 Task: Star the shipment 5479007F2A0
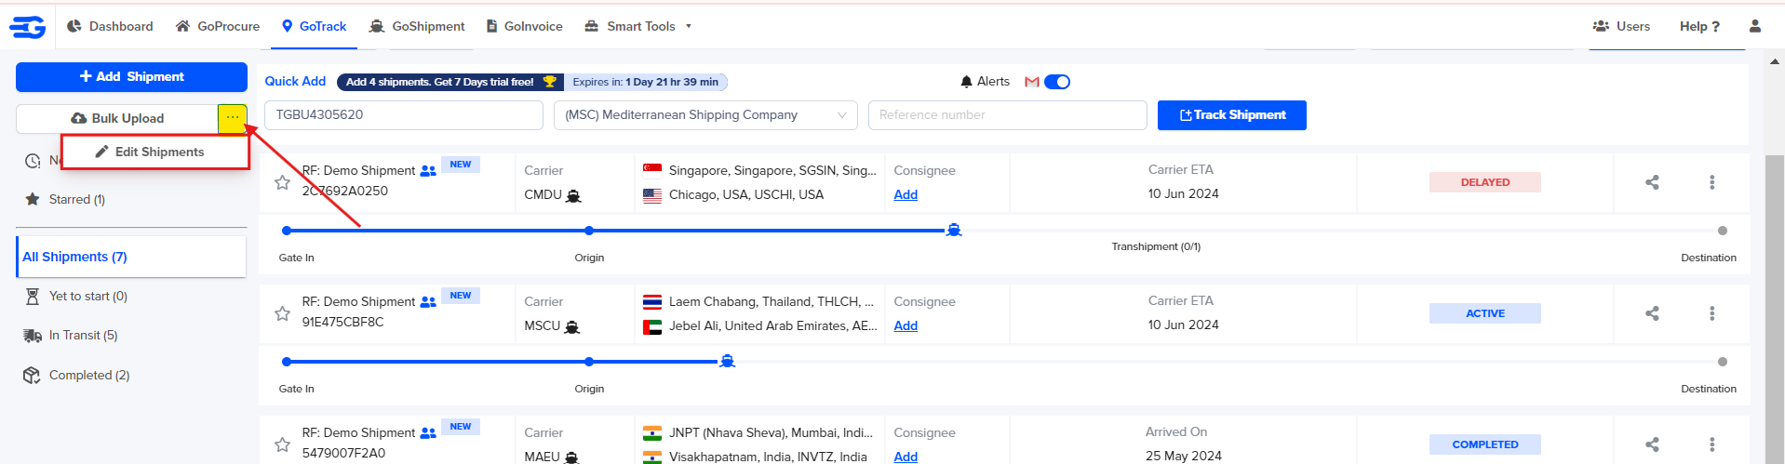tap(282, 444)
